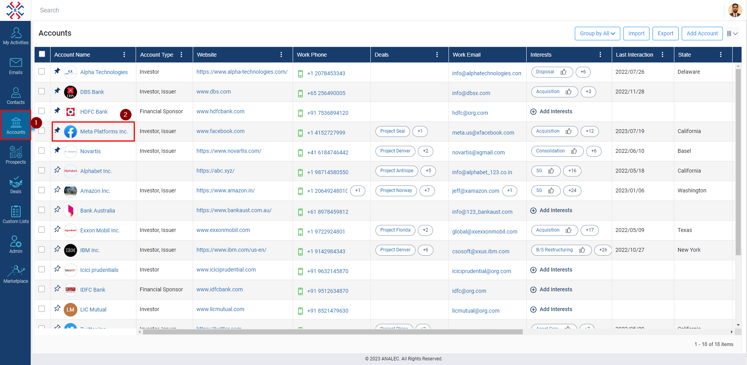This screenshot has height=365, width=747.
Task: Unpin Novartis account pin
Action: [57, 150]
